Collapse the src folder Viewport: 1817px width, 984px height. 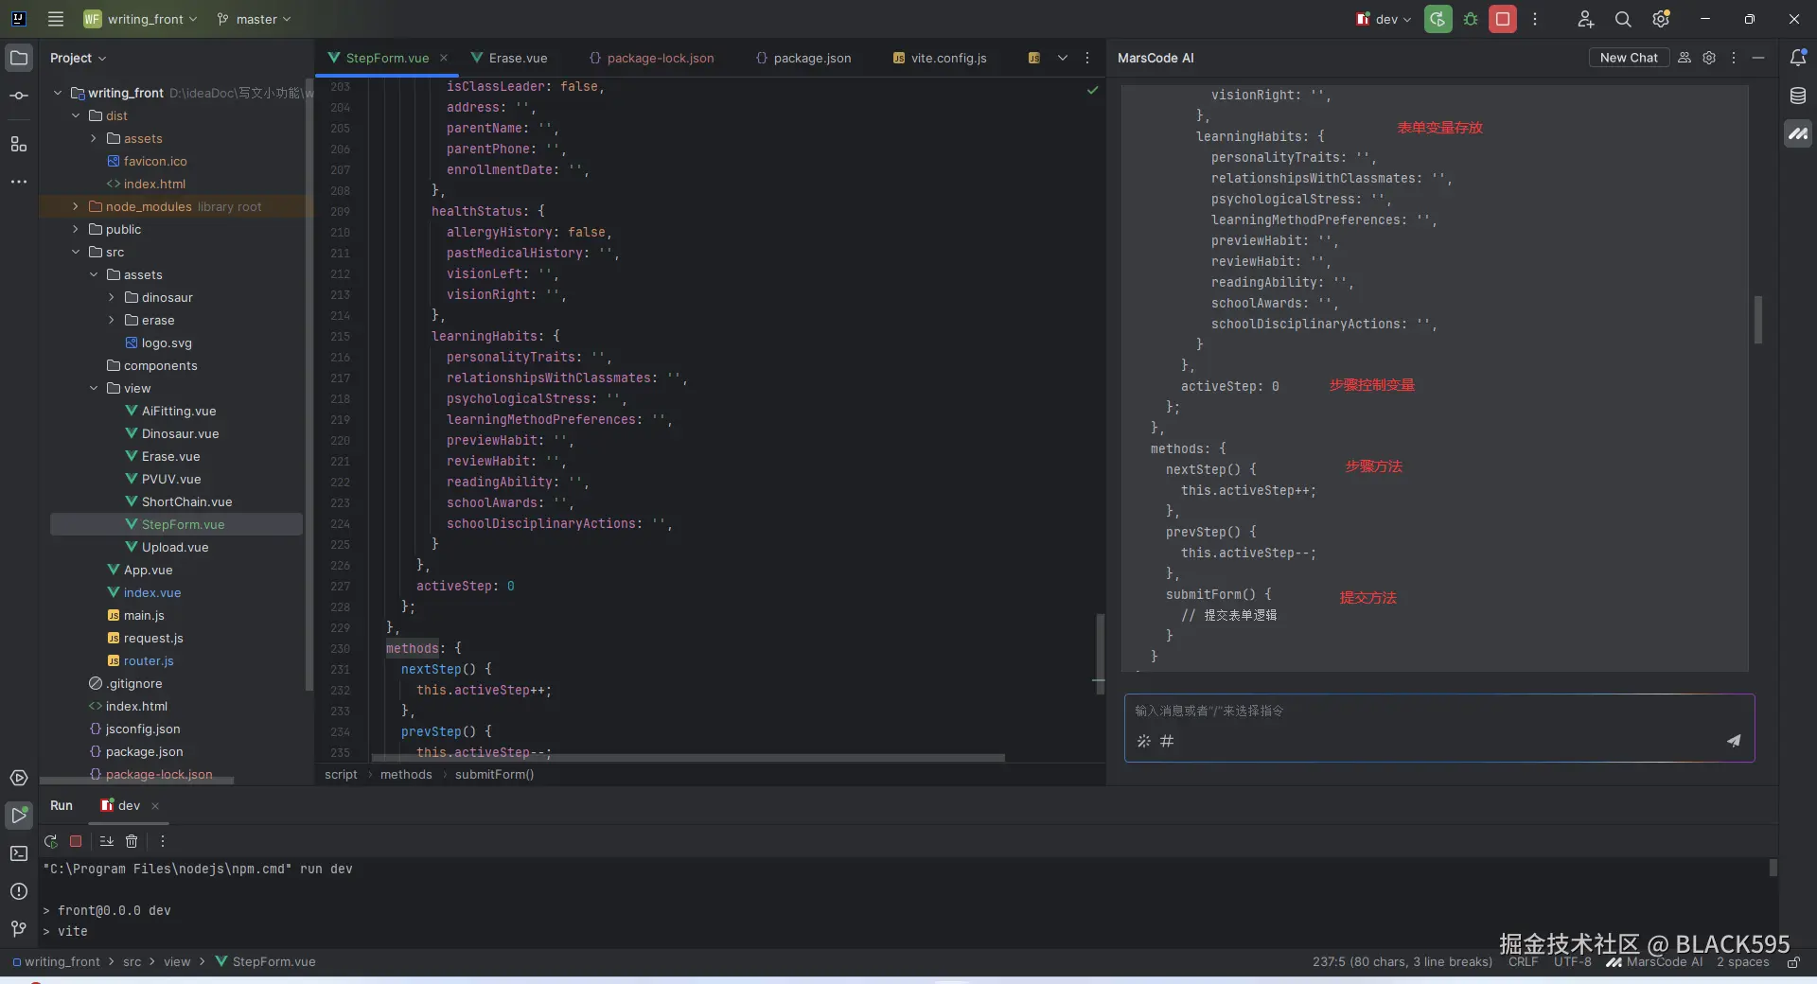pyautogui.click(x=76, y=252)
